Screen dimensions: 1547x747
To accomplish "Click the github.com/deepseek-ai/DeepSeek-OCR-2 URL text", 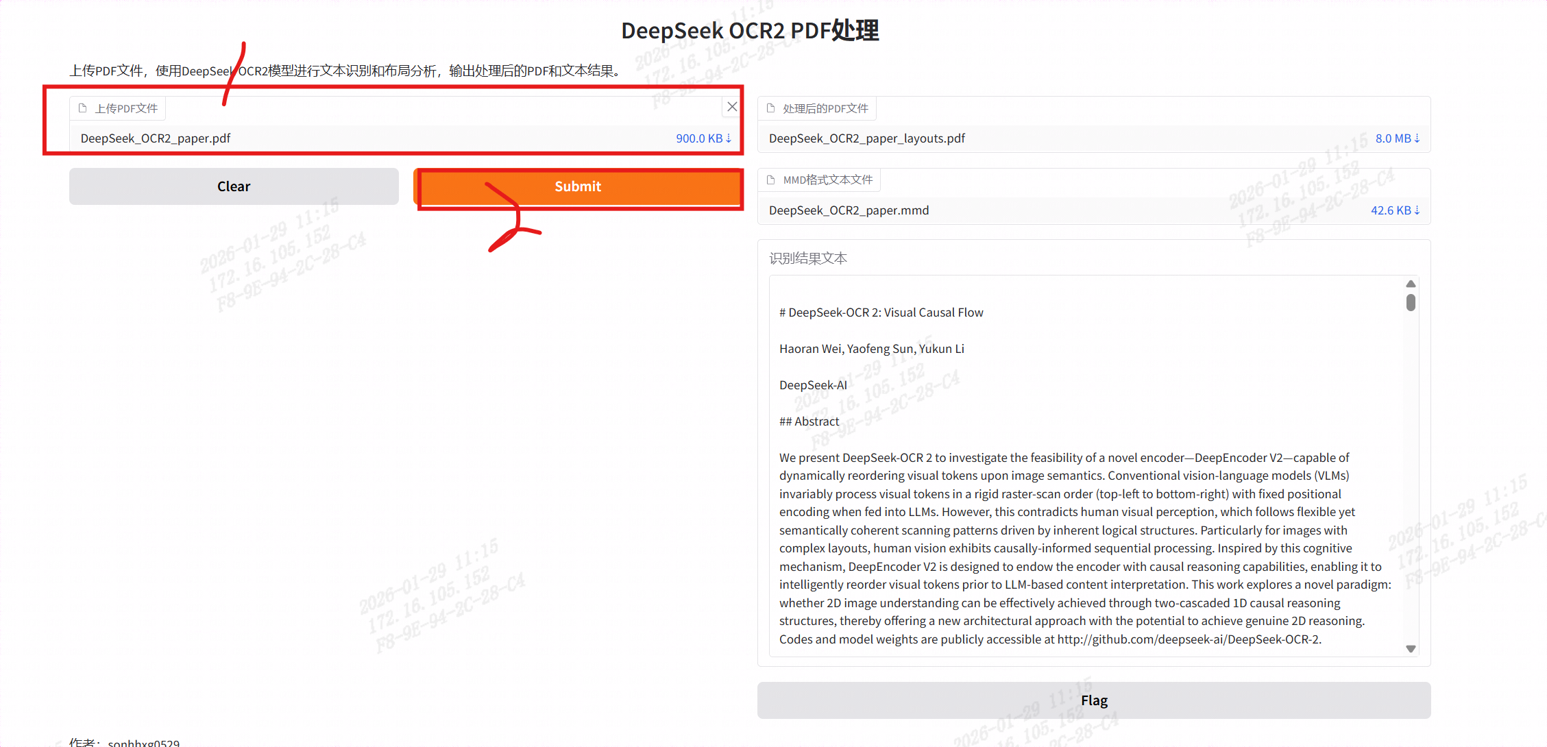I will coord(1189,639).
